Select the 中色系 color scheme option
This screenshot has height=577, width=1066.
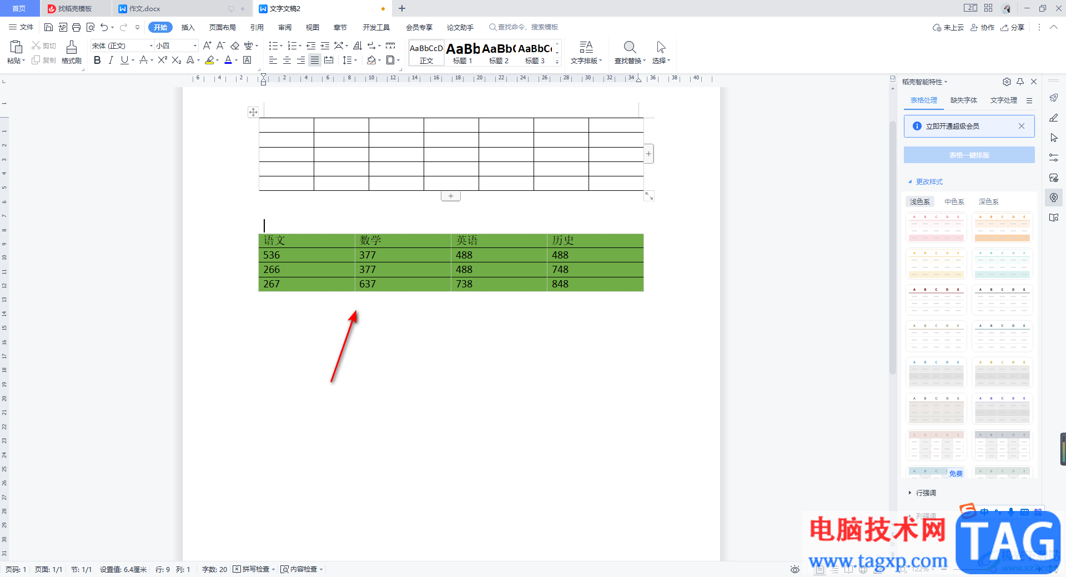point(954,201)
